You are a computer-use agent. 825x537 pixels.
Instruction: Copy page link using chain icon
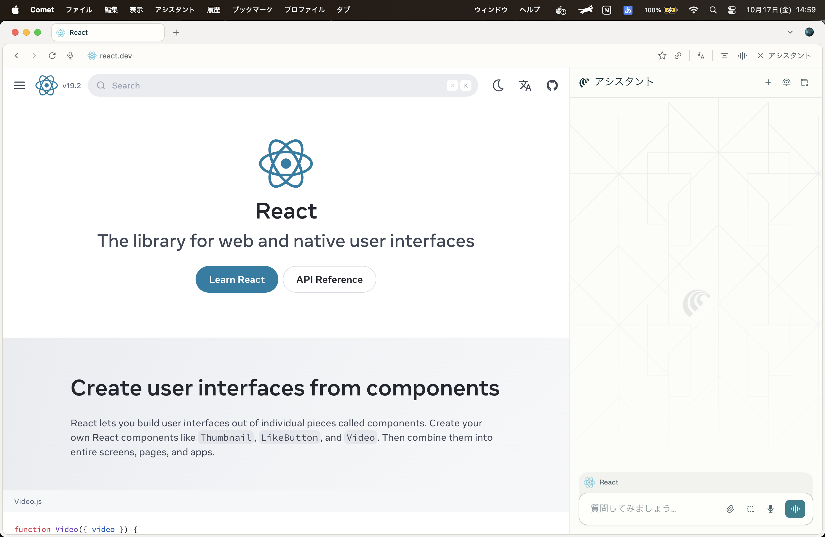(x=678, y=56)
